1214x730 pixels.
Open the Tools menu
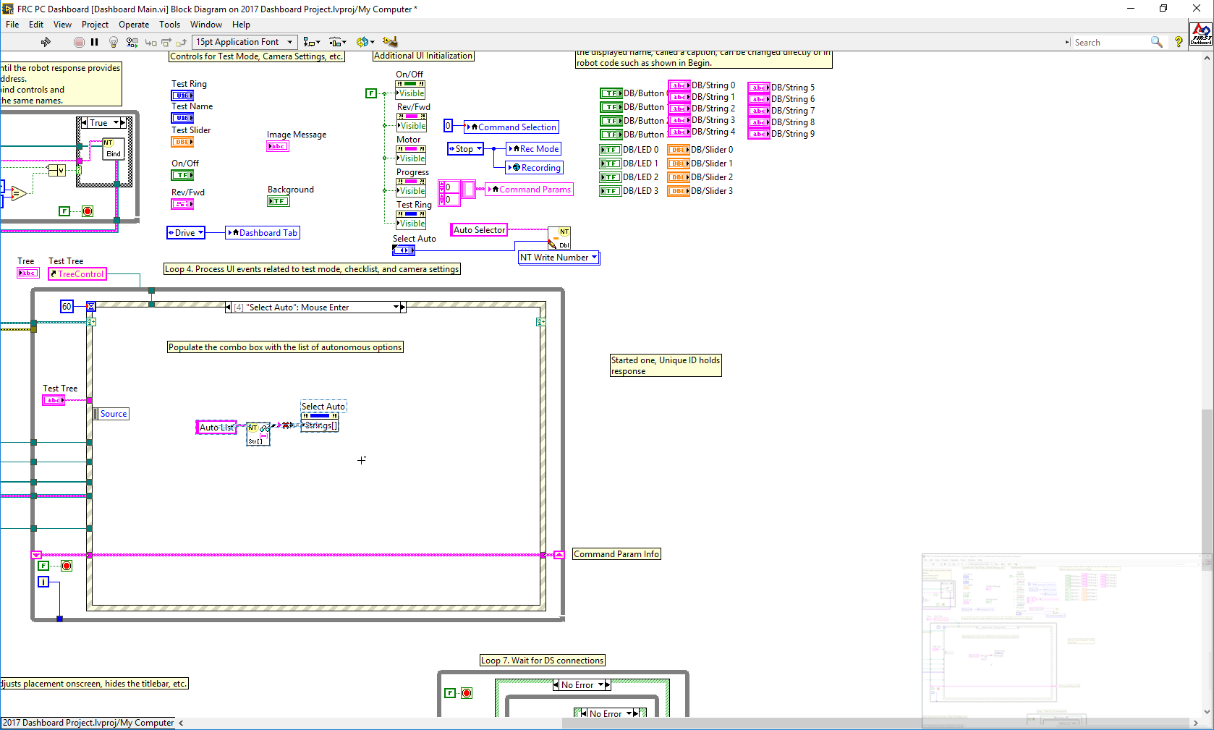click(x=170, y=25)
